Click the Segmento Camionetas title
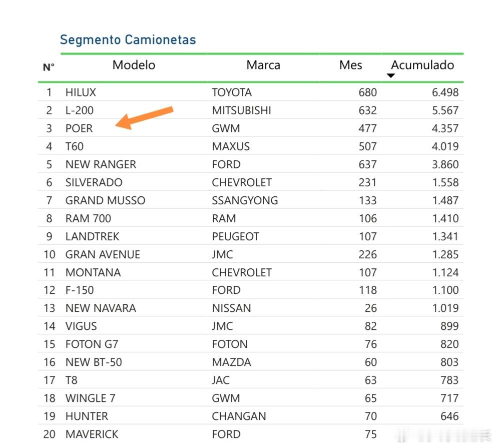 (x=128, y=40)
